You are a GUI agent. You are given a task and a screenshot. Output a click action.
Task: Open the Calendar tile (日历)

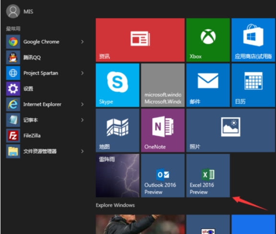pyautogui.click(x=253, y=85)
